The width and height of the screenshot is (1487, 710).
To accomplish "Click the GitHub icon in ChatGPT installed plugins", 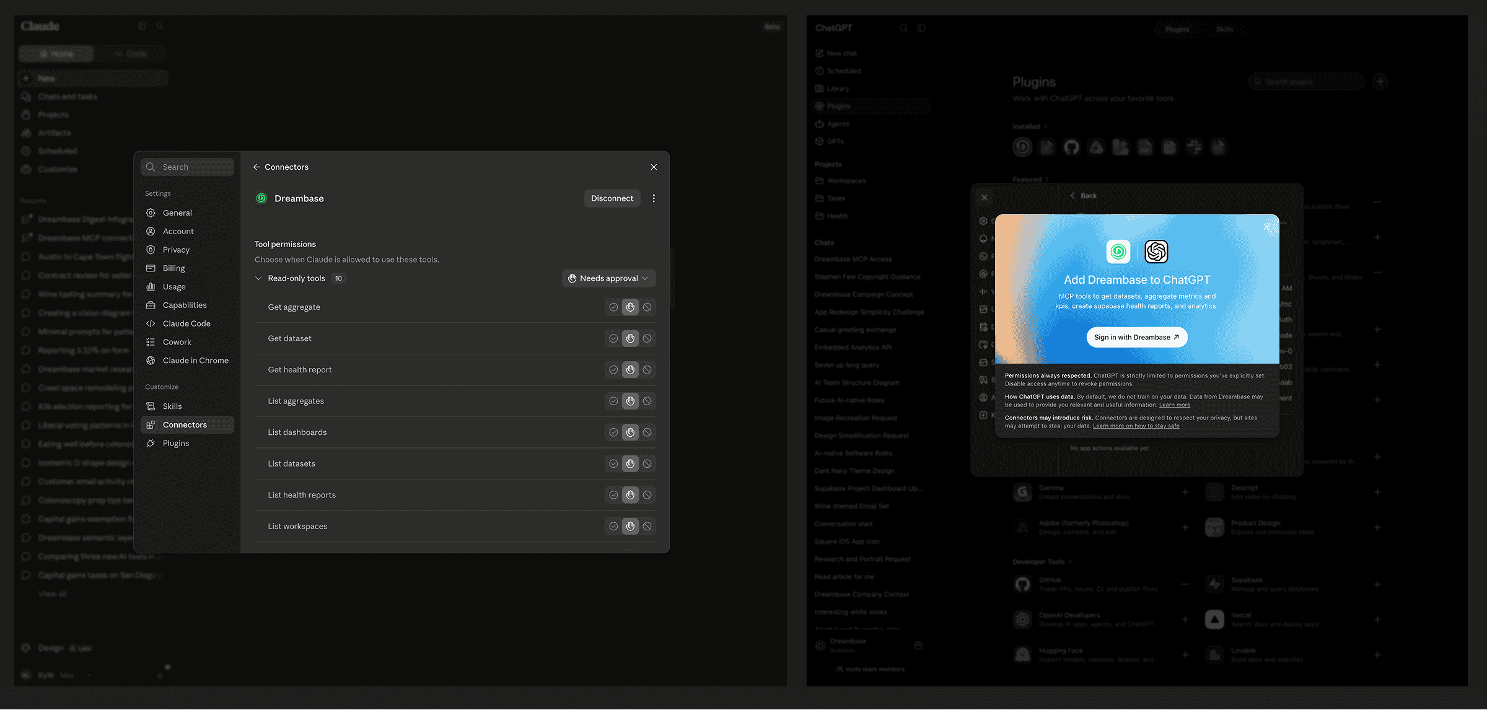I will (x=1071, y=147).
